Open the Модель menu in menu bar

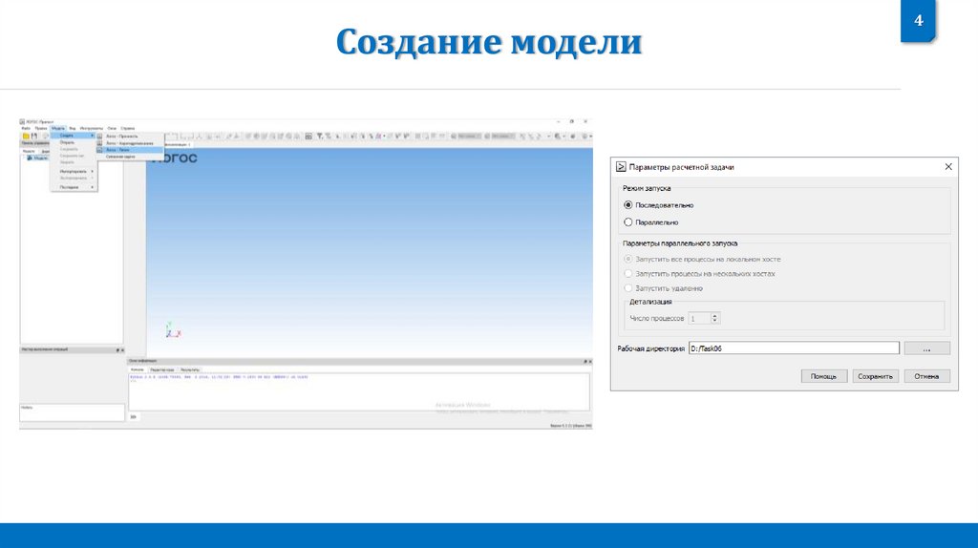pyautogui.click(x=58, y=127)
